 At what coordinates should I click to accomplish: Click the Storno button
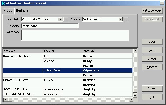(152, 88)
